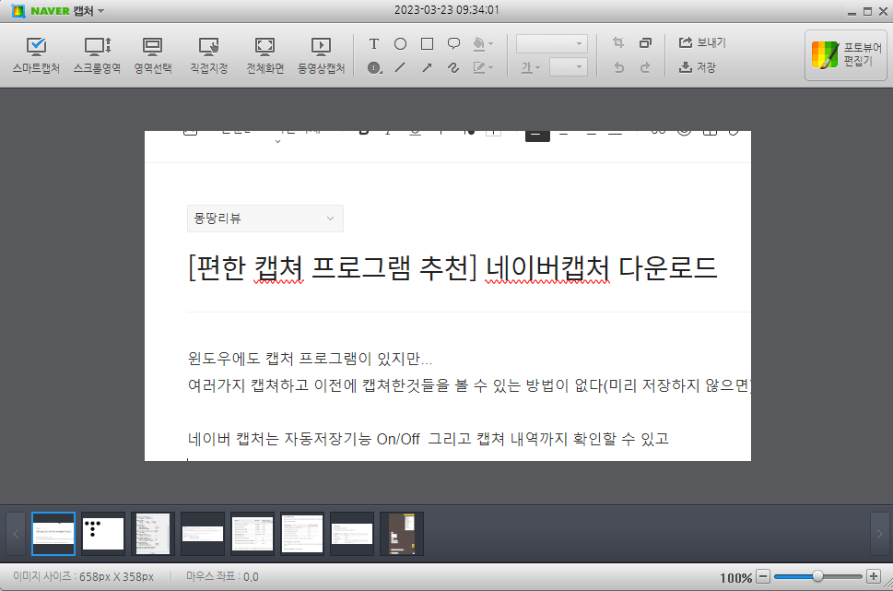Open the 포토뷰어 편집기 editor
This screenshot has width=893, height=591.
point(846,54)
